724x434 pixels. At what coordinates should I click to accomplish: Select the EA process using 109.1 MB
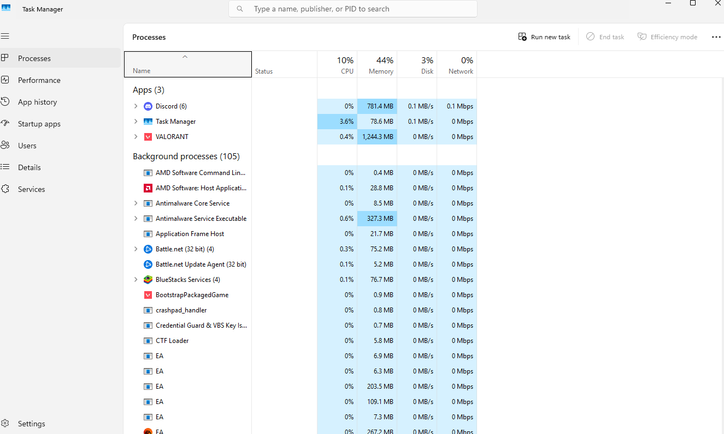(301, 402)
